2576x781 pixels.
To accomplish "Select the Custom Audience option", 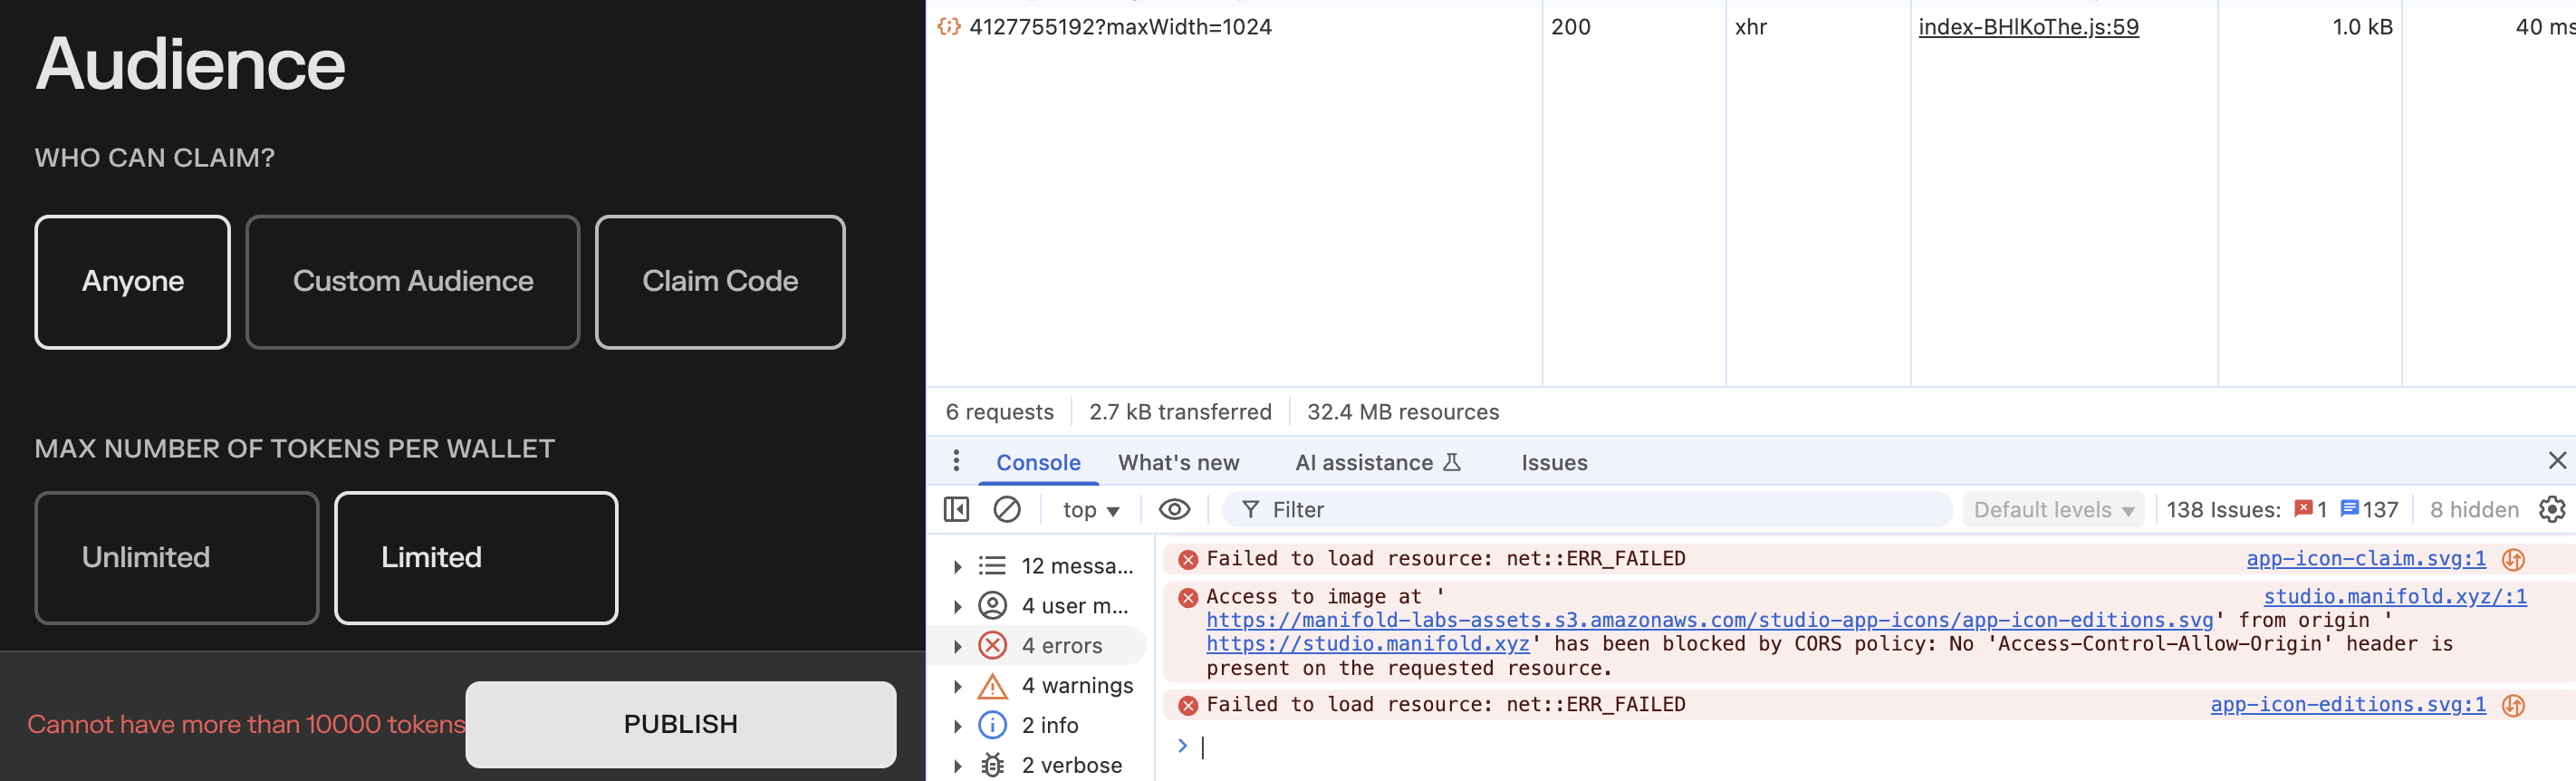I will pos(412,282).
